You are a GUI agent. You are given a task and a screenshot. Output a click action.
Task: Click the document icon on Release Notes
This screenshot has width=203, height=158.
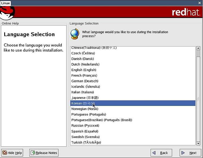tap(33, 153)
